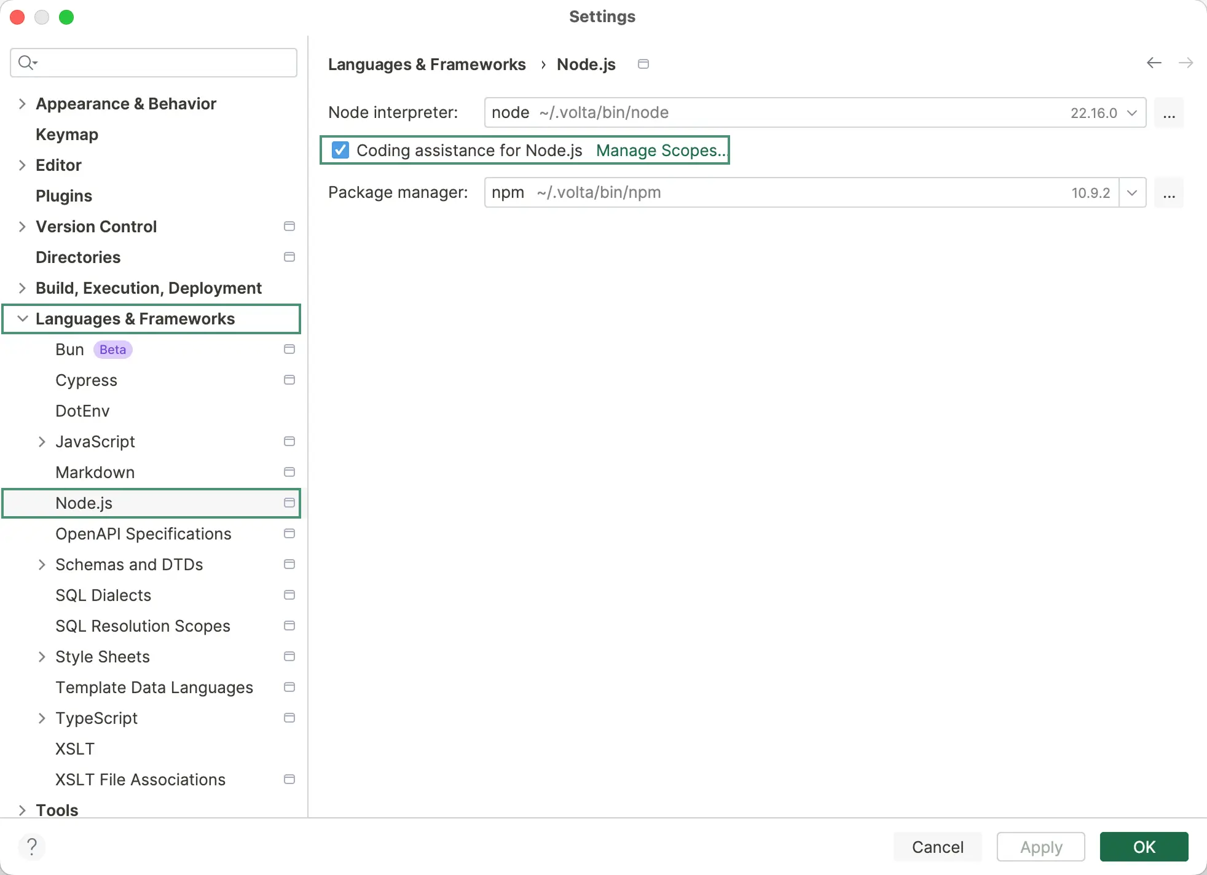Open XSLT File Associations settings
The height and width of the screenshot is (875, 1207).
140,780
